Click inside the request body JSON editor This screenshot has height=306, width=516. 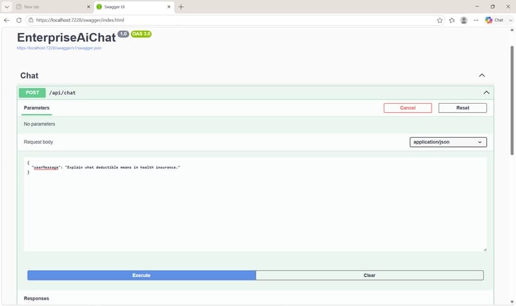click(x=255, y=204)
